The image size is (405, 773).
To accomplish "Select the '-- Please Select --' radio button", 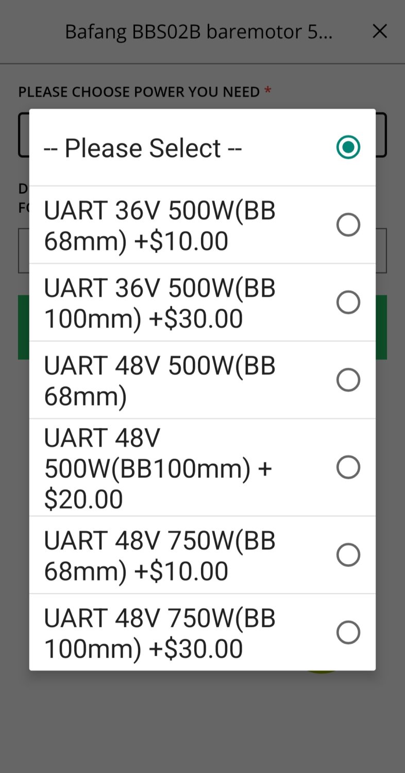I will pyautogui.click(x=348, y=147).
